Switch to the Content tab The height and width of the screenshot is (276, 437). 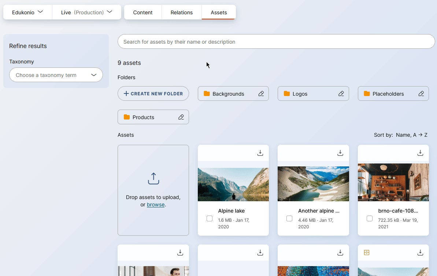coord(142,12)
